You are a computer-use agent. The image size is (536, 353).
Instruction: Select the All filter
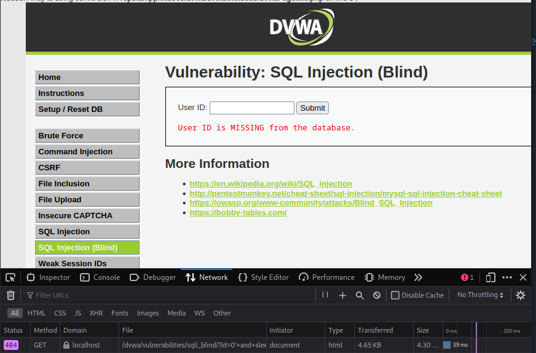[x=15, y=313]
